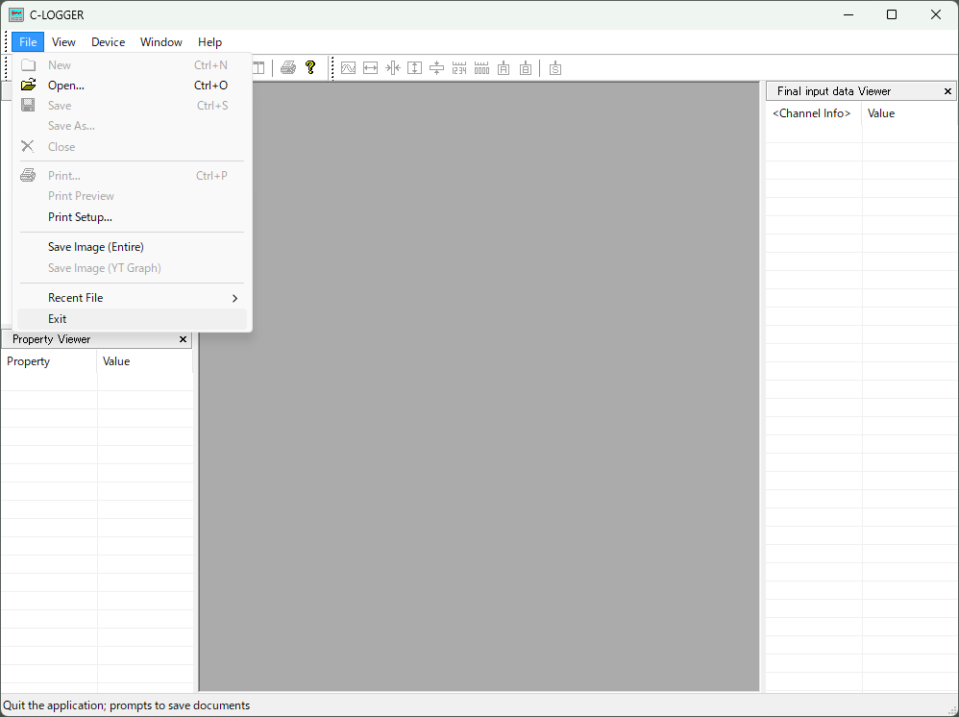Choose Open... from the File menu
The width and height of the screenshot is (959, 717).
pyautogui.click(x=66, y=86)
